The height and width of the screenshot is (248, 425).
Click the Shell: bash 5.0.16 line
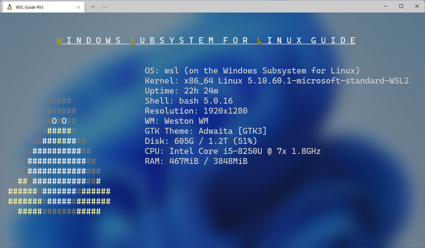(x=189, y=101)
